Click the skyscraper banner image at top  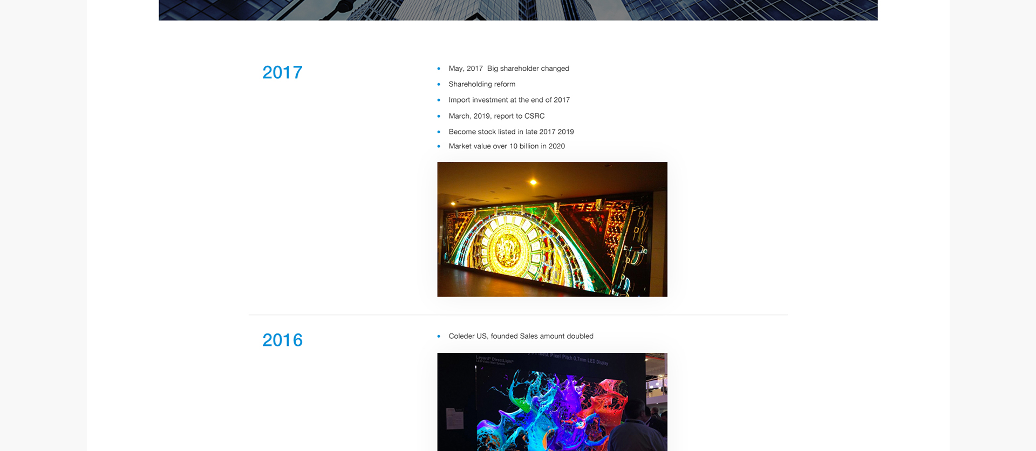click(518, 10)
